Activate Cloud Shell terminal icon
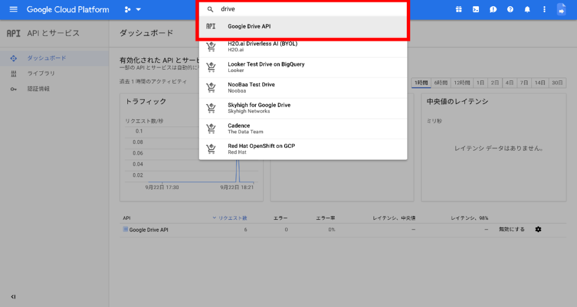The height and width of the screenshot is (307, 577). tap(476, 9)
